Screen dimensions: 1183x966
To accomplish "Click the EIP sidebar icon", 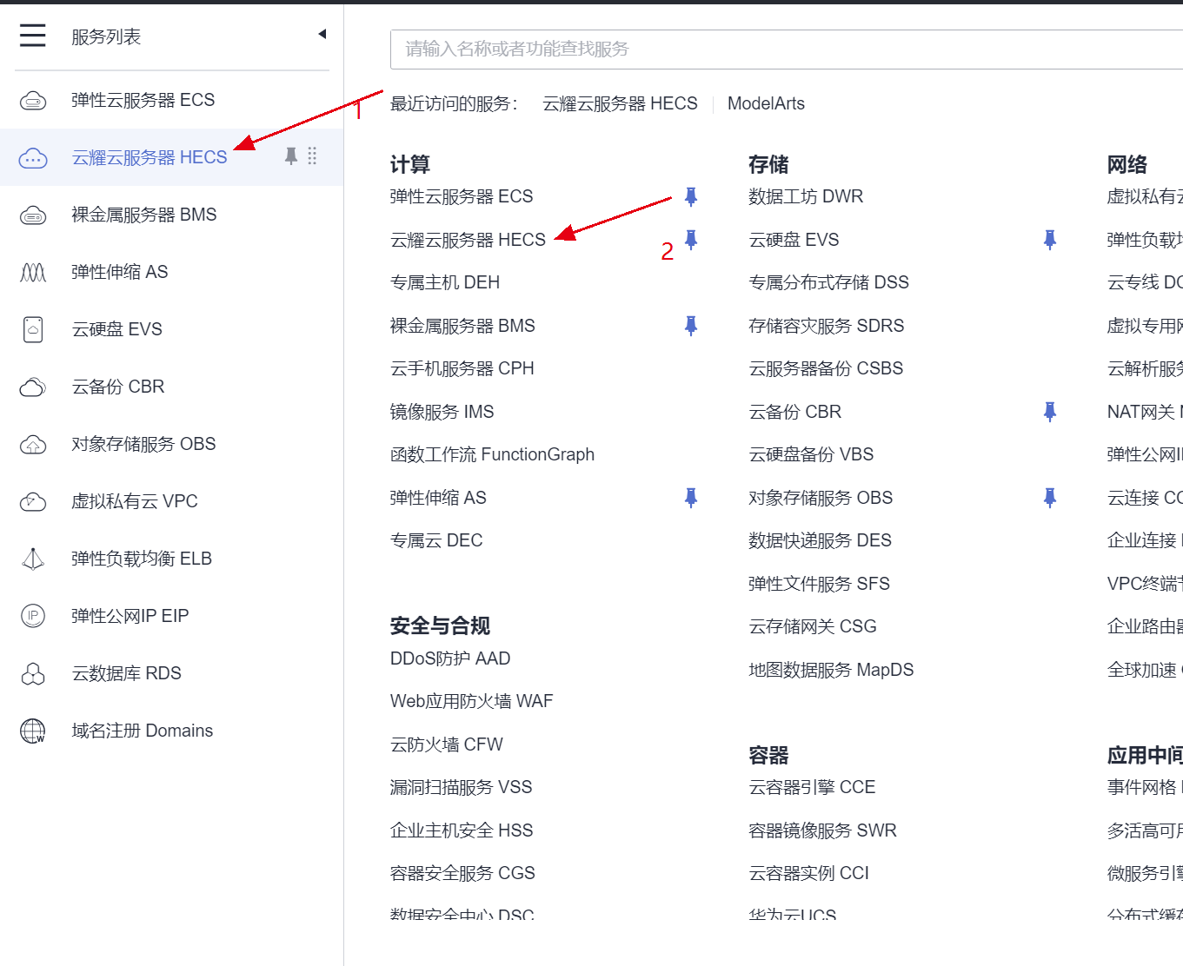I will click(x=33, y=617).
